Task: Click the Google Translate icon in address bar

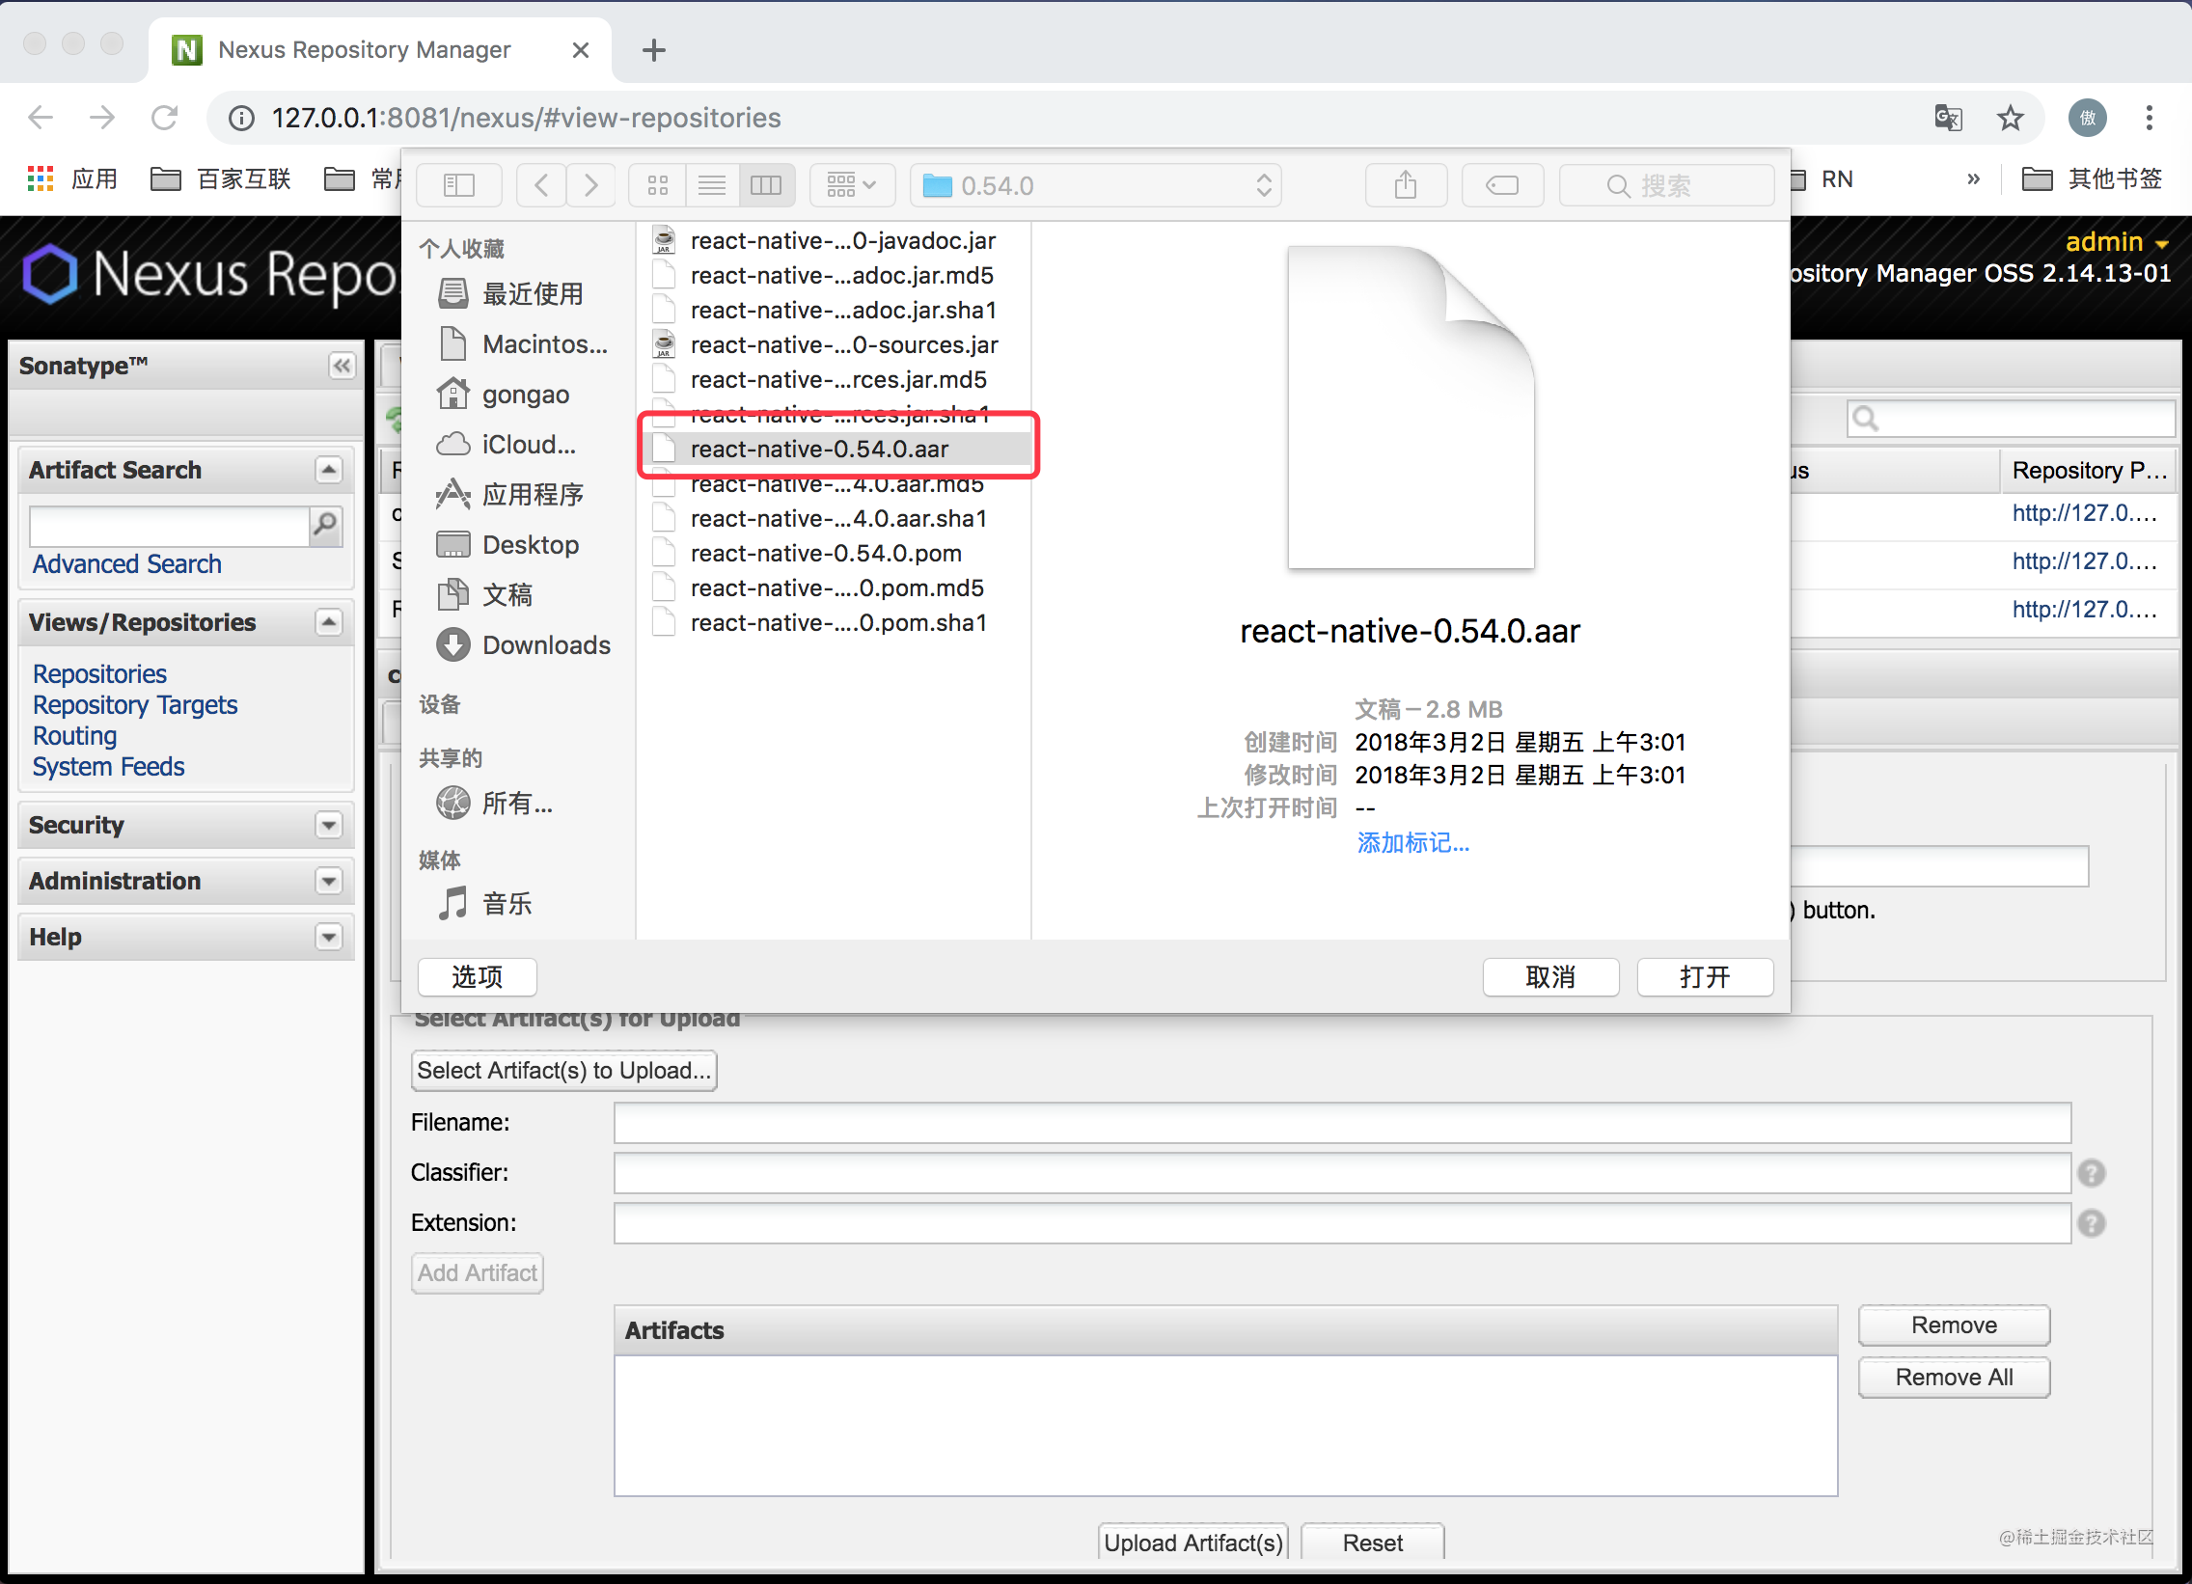Action: (1948, 118)
